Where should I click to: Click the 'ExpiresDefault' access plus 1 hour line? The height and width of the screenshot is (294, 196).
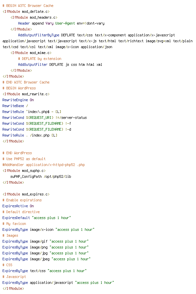[37, 218]
